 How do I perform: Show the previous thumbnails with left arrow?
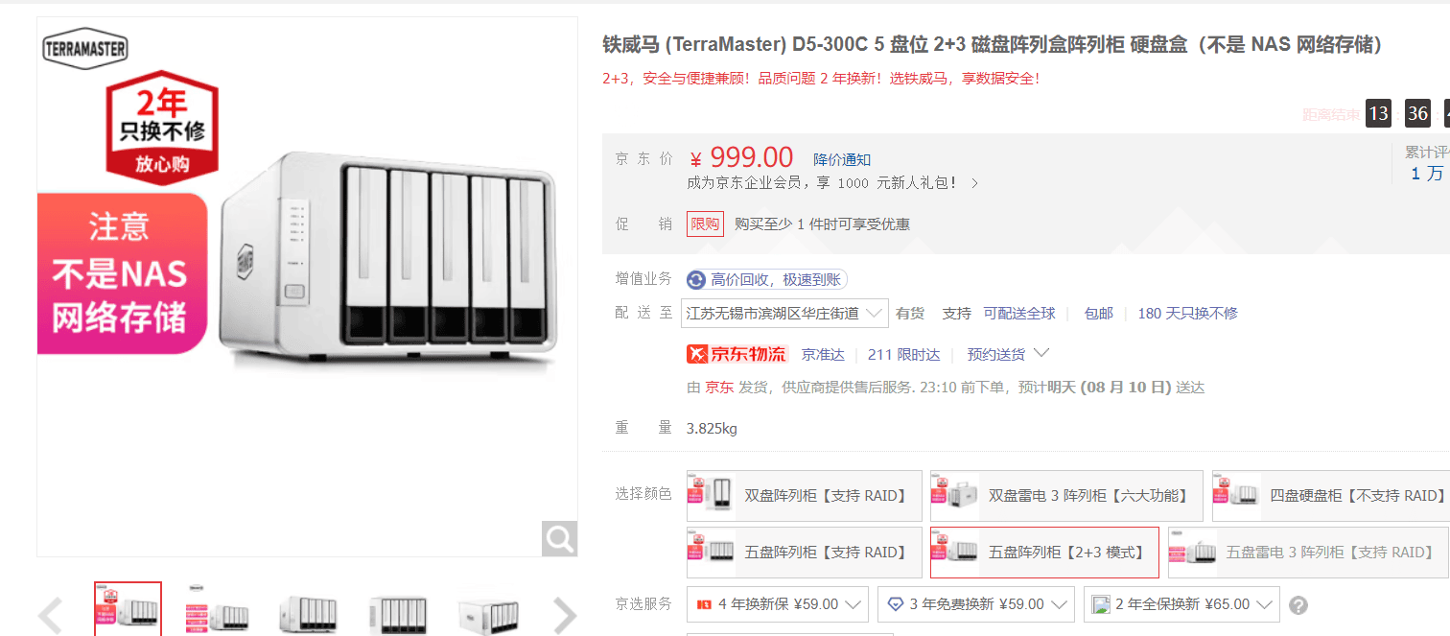pyautogui.click(x=51, y=616)
